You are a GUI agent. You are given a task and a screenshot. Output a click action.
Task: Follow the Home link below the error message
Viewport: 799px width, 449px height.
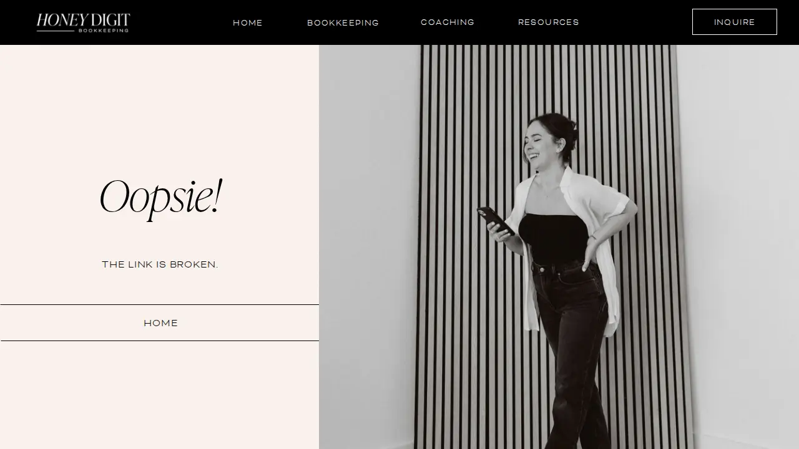point(160,323)
